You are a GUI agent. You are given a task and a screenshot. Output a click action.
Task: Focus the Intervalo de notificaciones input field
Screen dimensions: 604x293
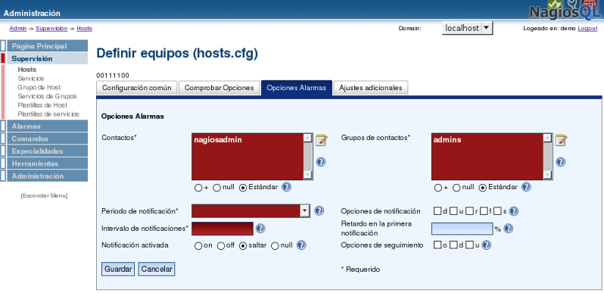pos(223,229)
